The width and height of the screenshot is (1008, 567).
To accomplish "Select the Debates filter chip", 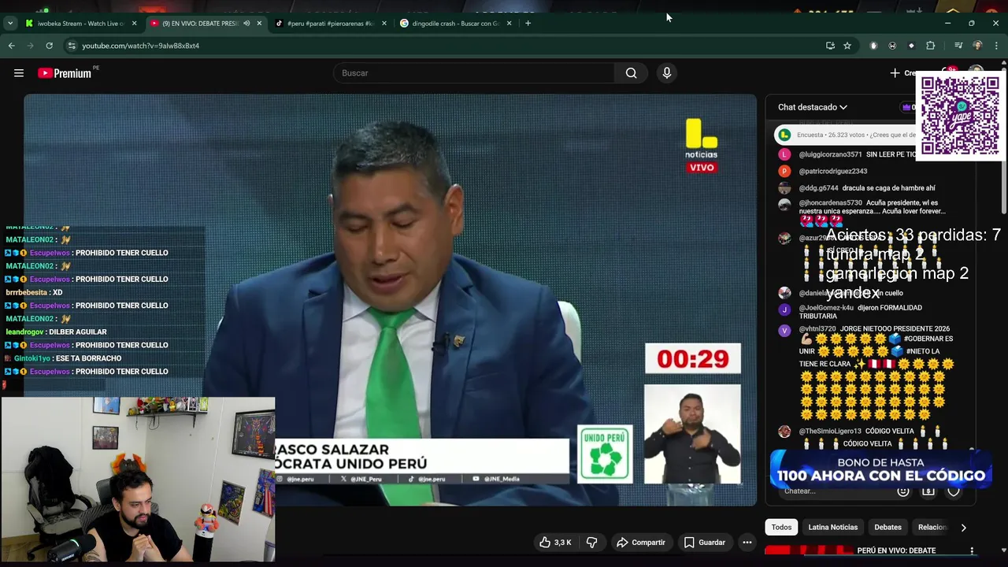I will (888, 528).
